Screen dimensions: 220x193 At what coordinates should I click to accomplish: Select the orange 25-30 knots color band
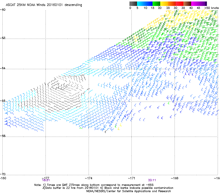[172, 4]
